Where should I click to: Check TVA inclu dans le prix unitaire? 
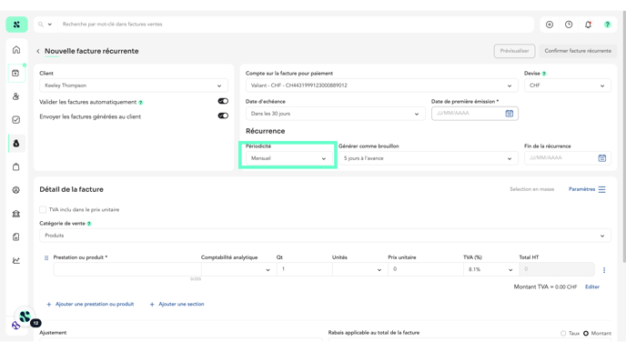[x=43, y=209]
